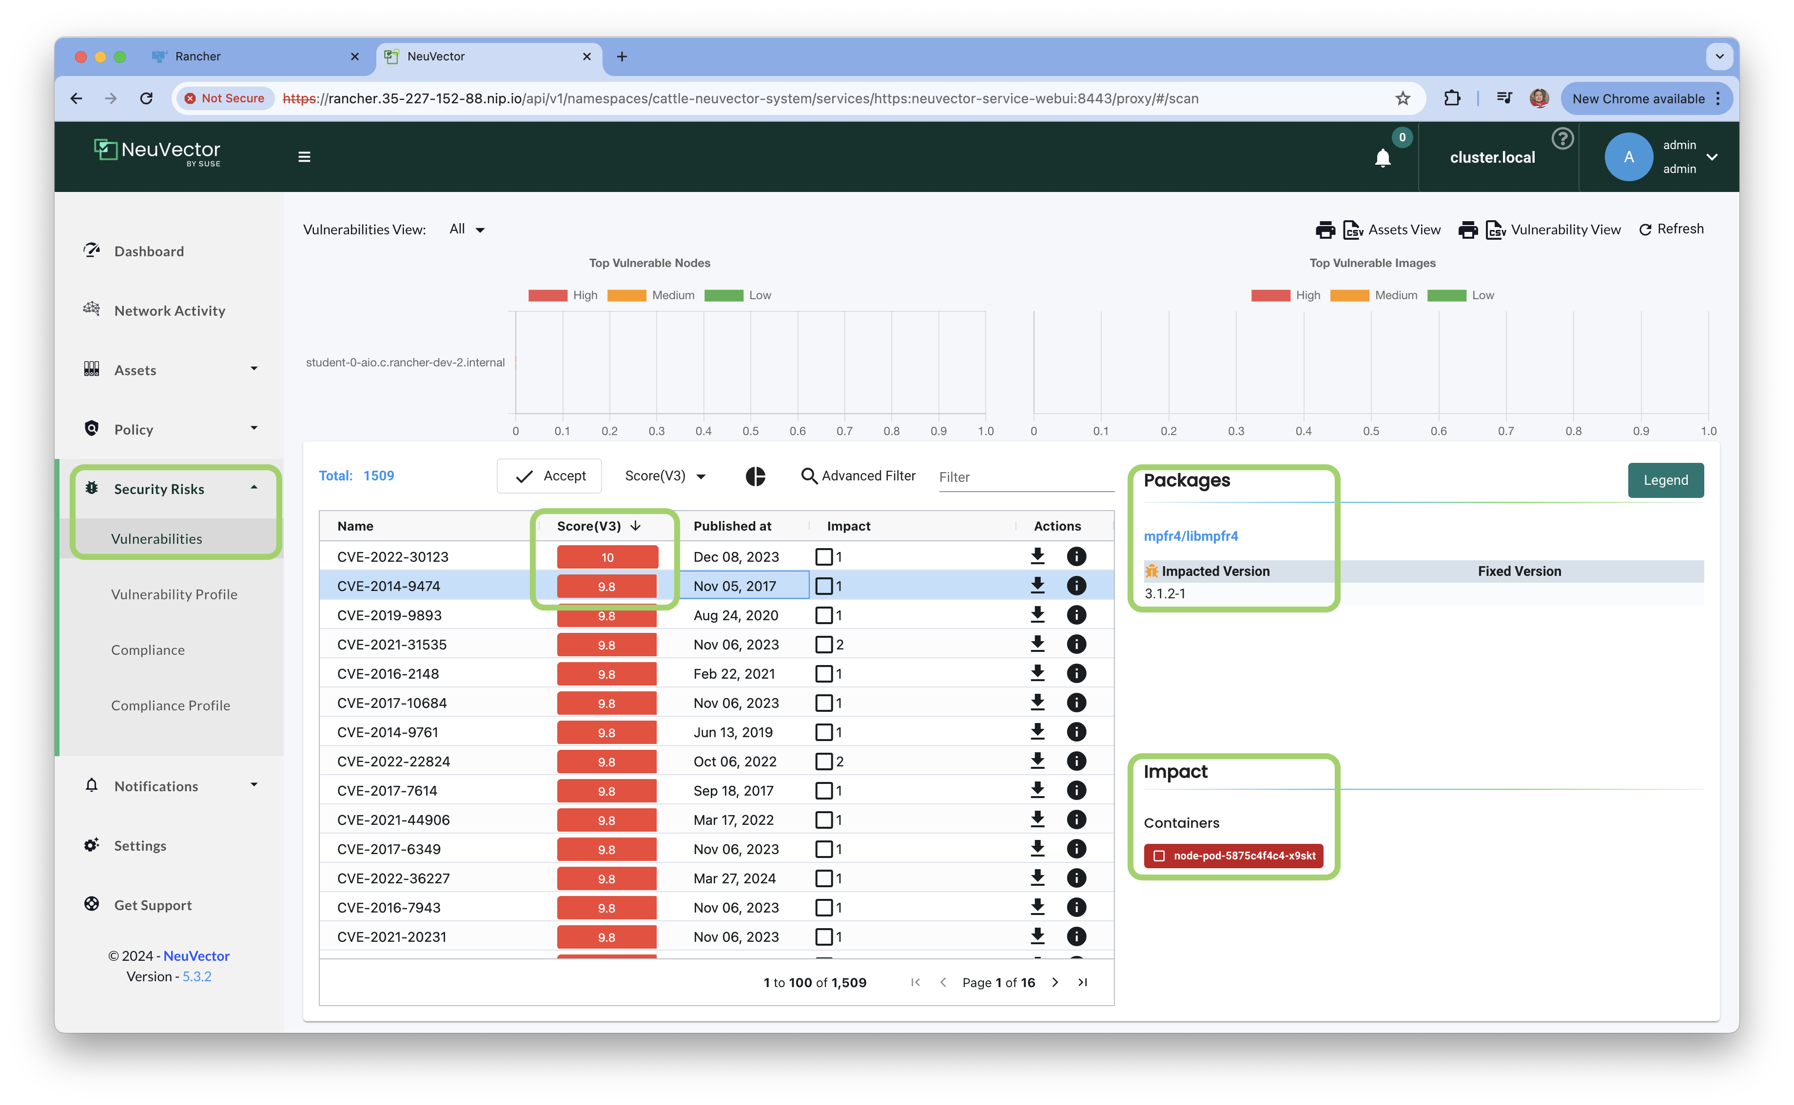The height and width of the screenshot is (1105, 1794).
Task: Toggle the node-pod-5875c4f4c4-x9skt container checkbox
Action: point(1159,856)
